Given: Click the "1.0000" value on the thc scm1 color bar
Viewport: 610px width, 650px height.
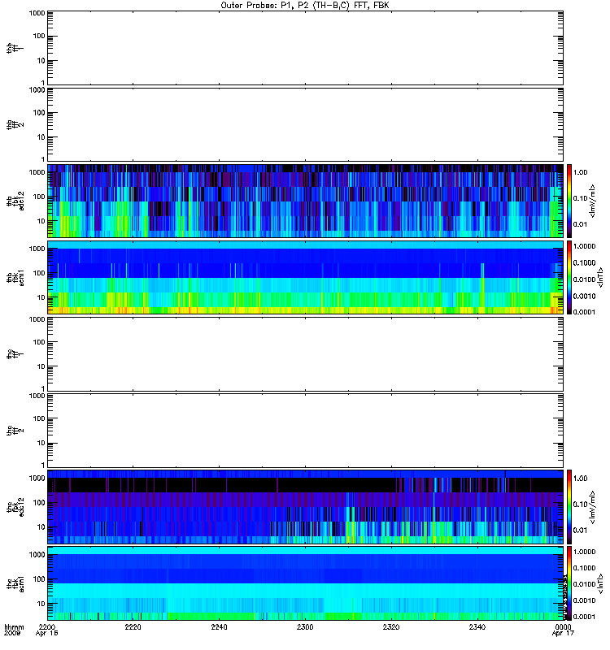Looking at the screenshot, I should click(x=584, y=552).
